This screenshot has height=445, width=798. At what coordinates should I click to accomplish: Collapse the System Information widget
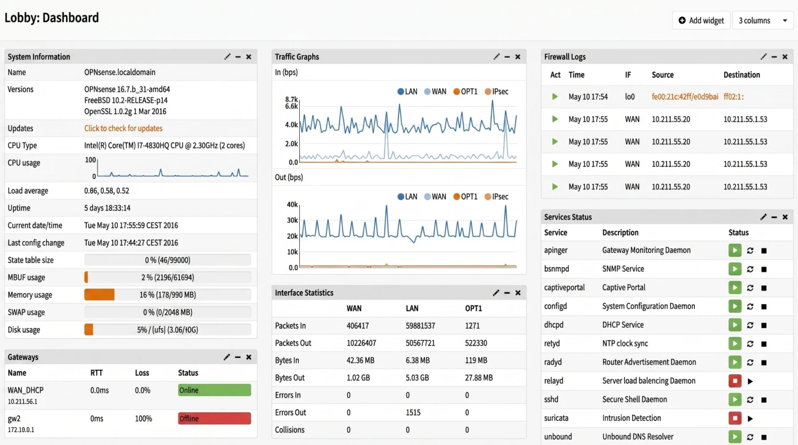click(238, 56)
